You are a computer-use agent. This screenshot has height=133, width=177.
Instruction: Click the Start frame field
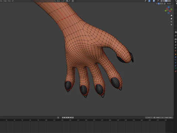pos(160,117)
